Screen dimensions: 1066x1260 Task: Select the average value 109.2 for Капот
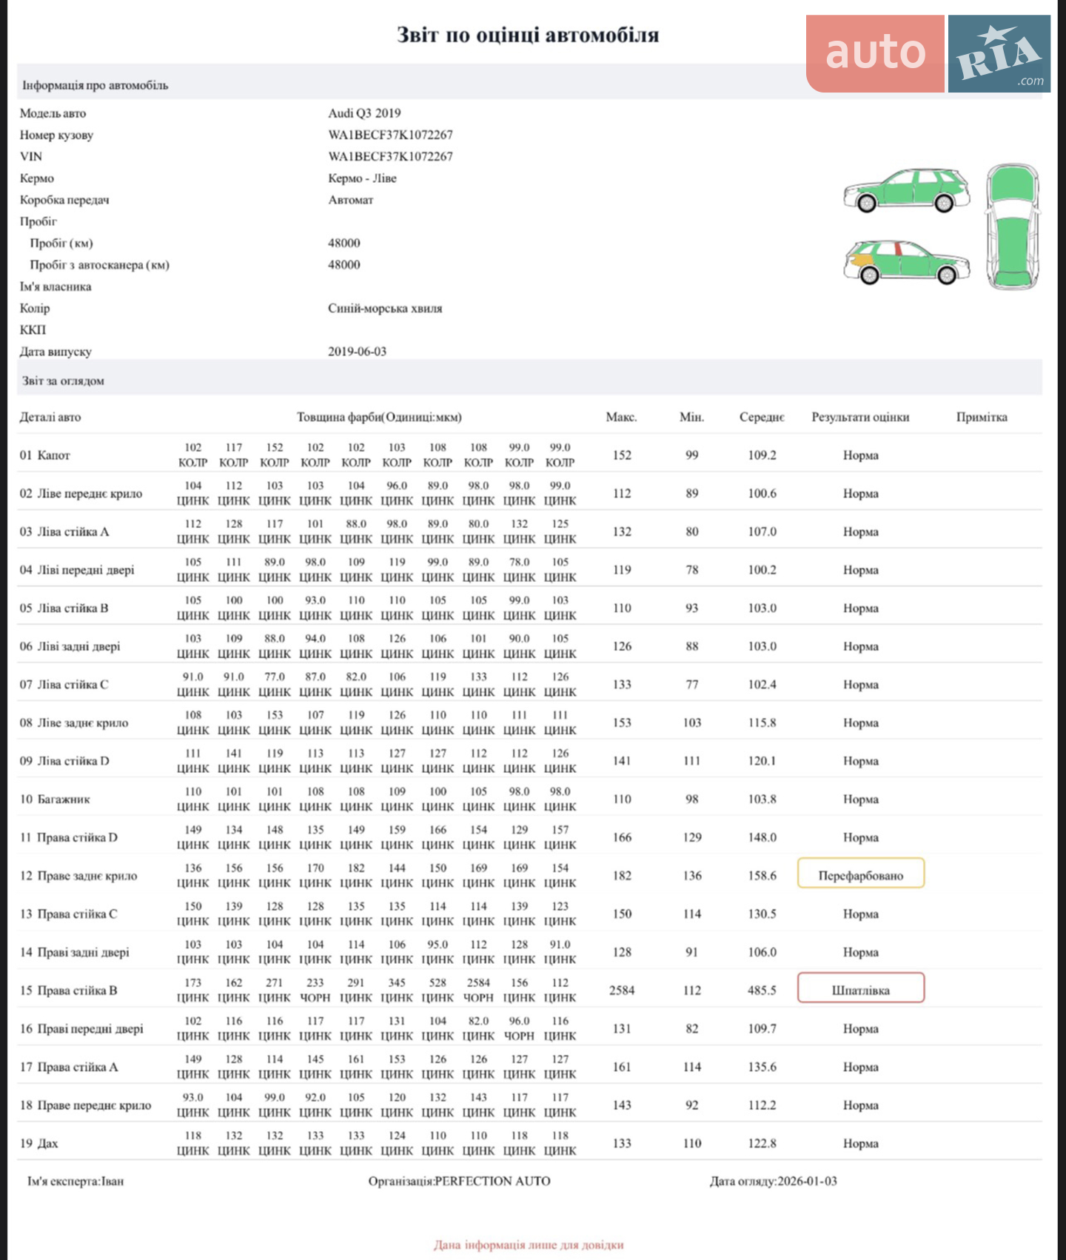click(x=762, y=455)
